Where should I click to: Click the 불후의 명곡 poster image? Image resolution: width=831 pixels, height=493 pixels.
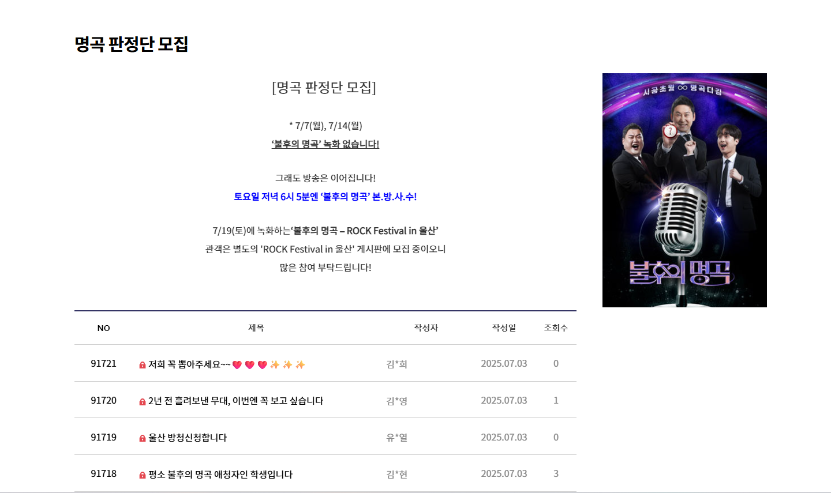pyautogui.click(x=684, y=190)
